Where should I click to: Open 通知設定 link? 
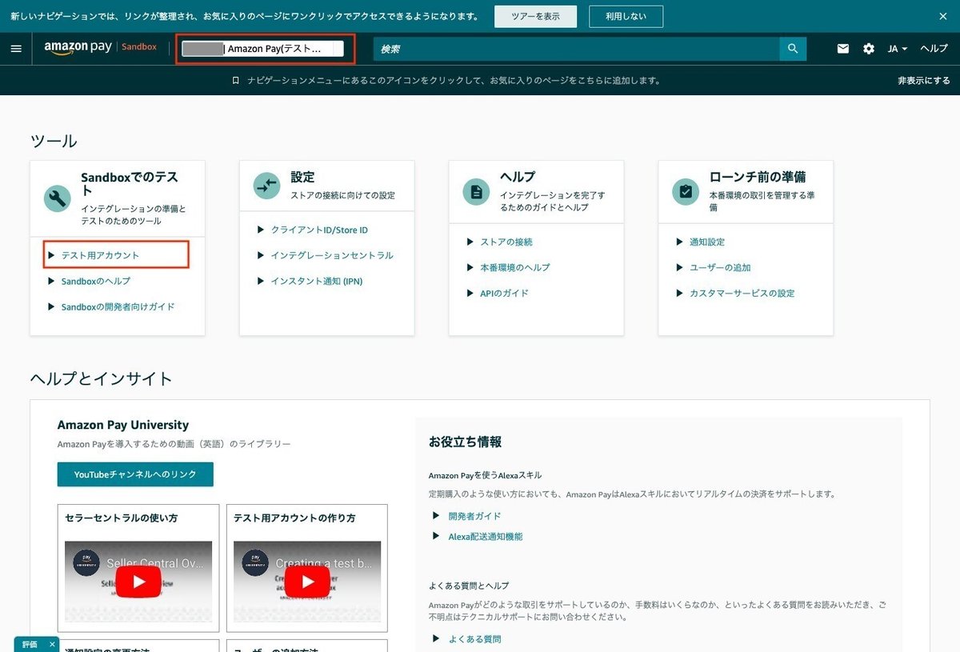pos(707,242)
